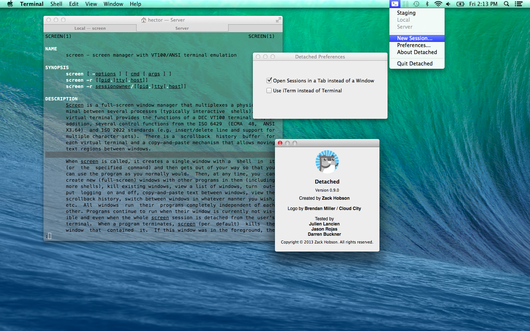Viewport: 530px width, 331px height.
Task: Click the fullscreen arrows in Terminal titlebar
Action: pos(278,20)
